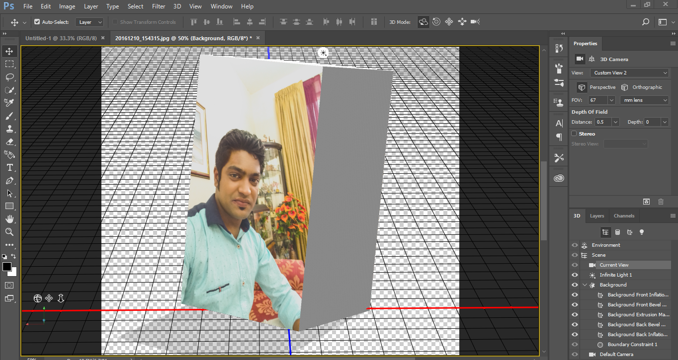Collapse the Background group in 3D panel
Viewport: 678px width, 360px height.
click(x=585, y=285)
